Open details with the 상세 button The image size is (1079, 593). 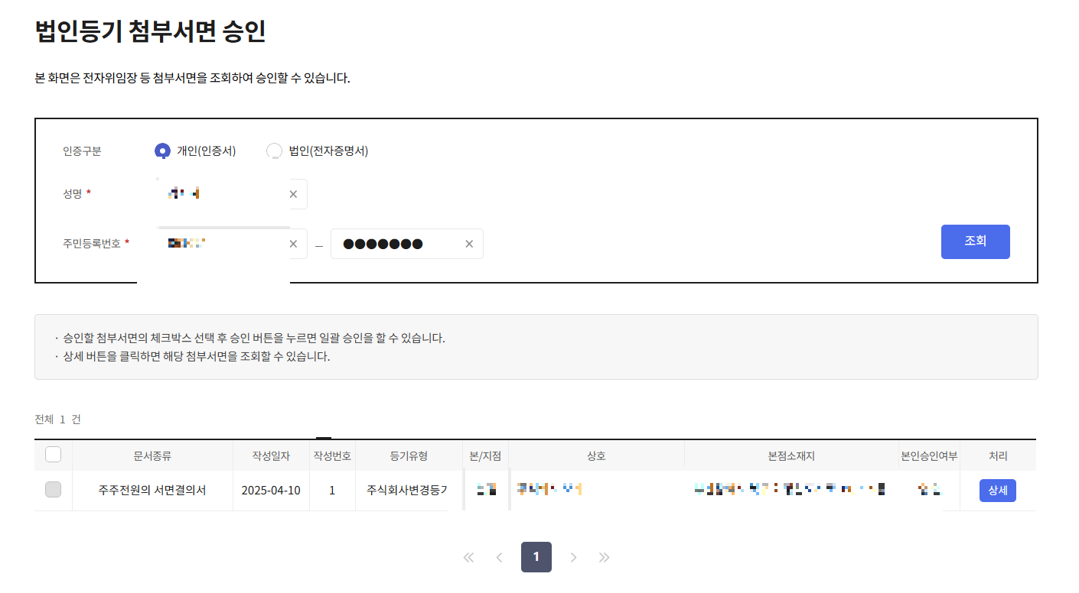pos(997,490)
